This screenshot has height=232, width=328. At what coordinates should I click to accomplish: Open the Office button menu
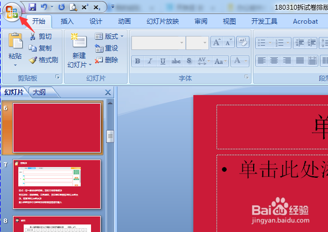point(12,12)
